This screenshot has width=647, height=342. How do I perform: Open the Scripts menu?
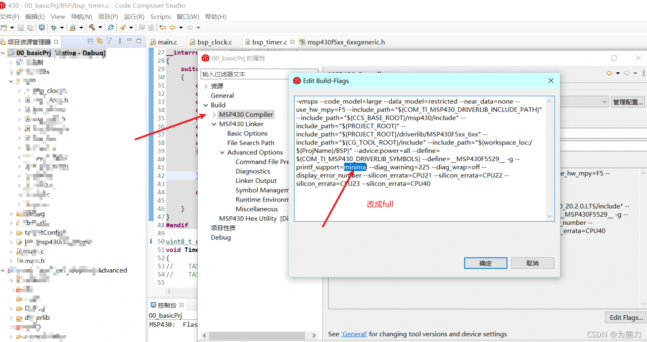pyautogui.click(x=161, y=17)
